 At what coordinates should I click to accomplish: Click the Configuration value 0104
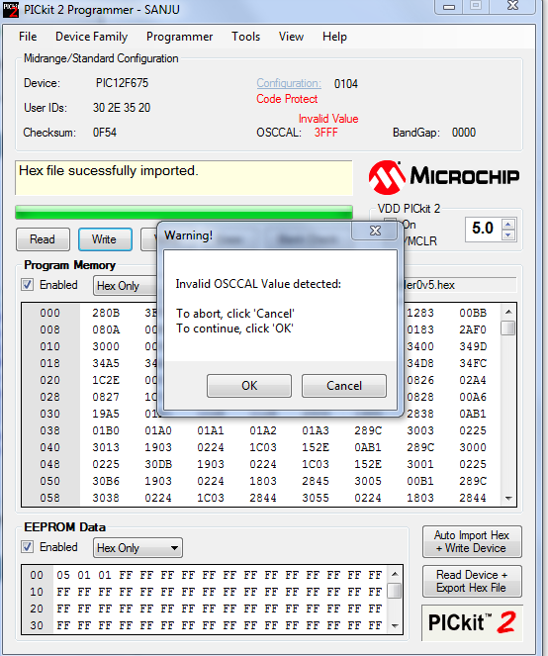[x=346, y=84]
